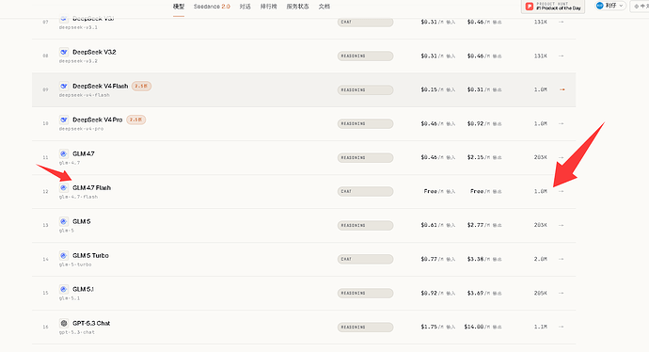
Task: Open the 文档 tab
Action: point(324,7)
